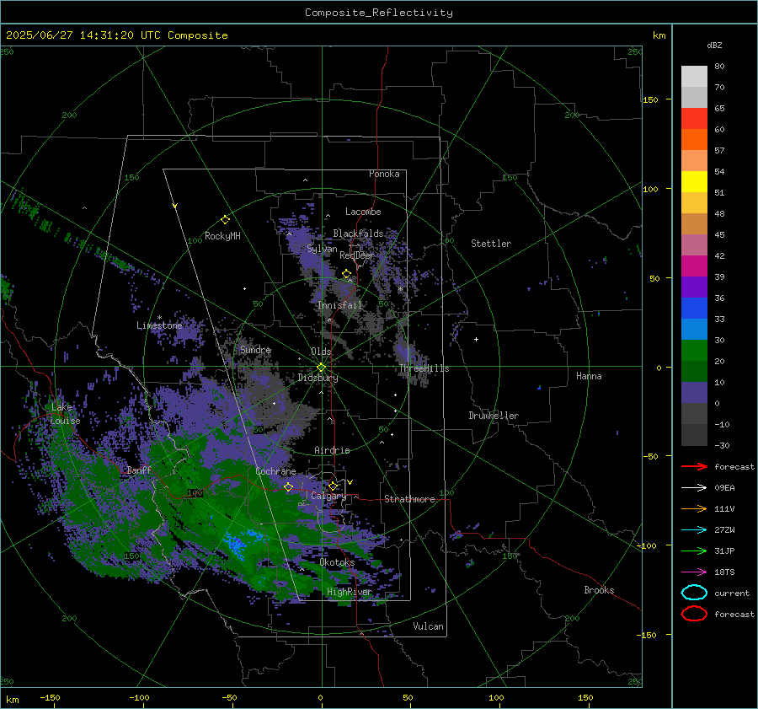Click the Lake Louise label
This screenshot has width=758, height=709.
[65, 414]
